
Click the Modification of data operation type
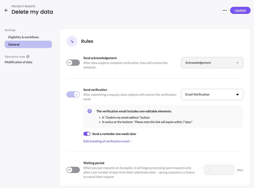click(18, 62)
